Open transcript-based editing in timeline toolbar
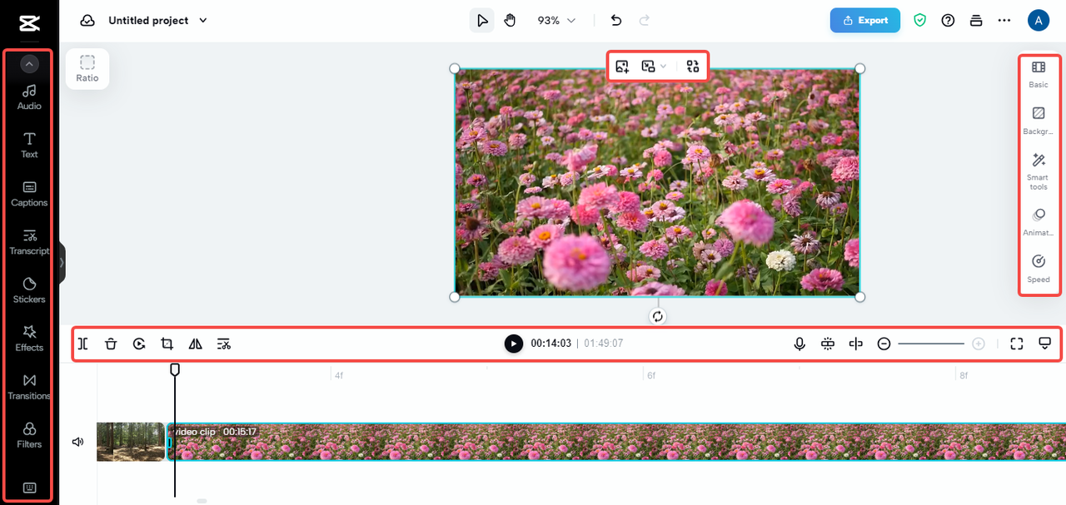The width and height of the screenshot is (1066, 505). click(224, 344)
